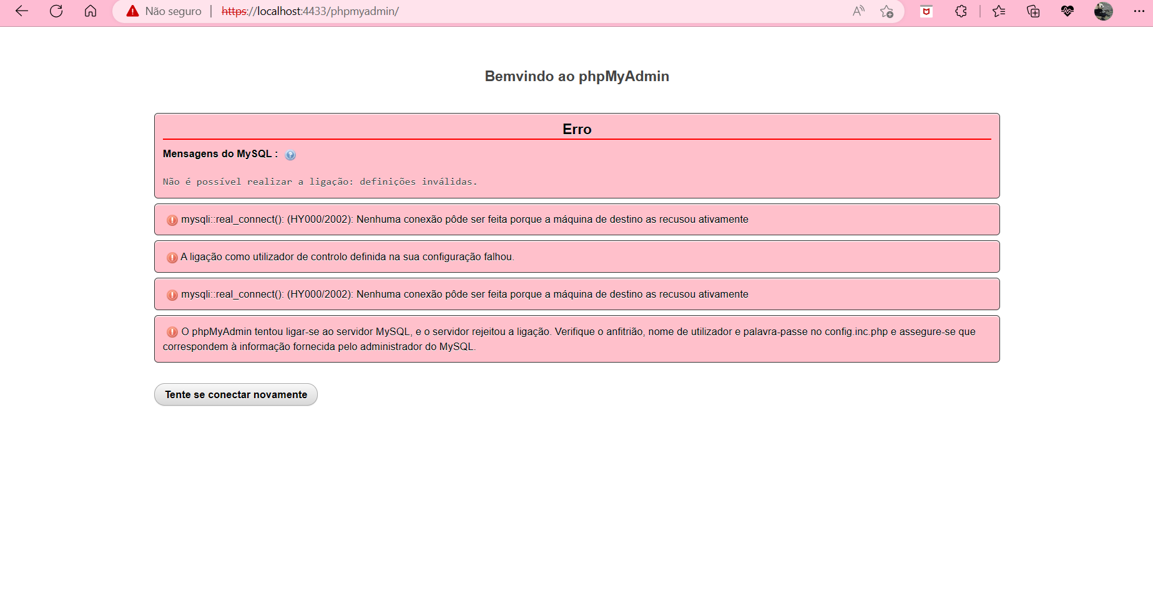Viewport: 1153px width, 606px height.
Task: Click the 'A ligação como utilizador de controlo' warning icon
Action: pyautogui.click(x=172, y=257)
